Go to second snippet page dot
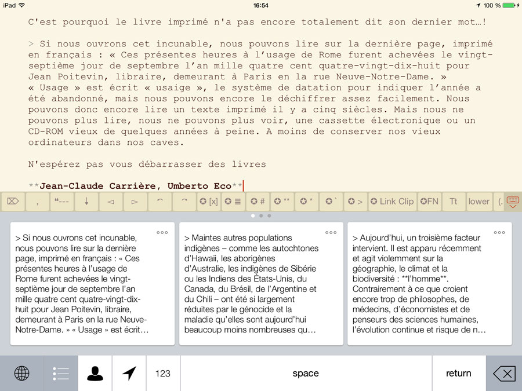This screenshot has width=522, height=391. pos(261,216)
